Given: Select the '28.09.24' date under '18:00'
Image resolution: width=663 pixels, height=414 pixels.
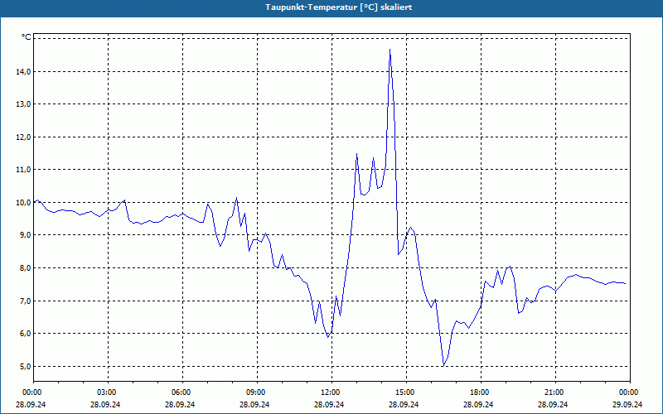Looking at the screenshot, I should point(478,404).
